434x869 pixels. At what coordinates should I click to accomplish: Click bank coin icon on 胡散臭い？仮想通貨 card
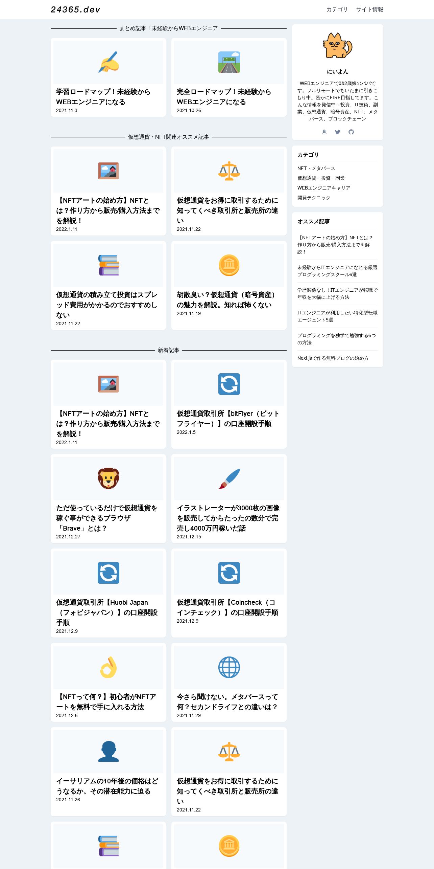tap(229, 265)
